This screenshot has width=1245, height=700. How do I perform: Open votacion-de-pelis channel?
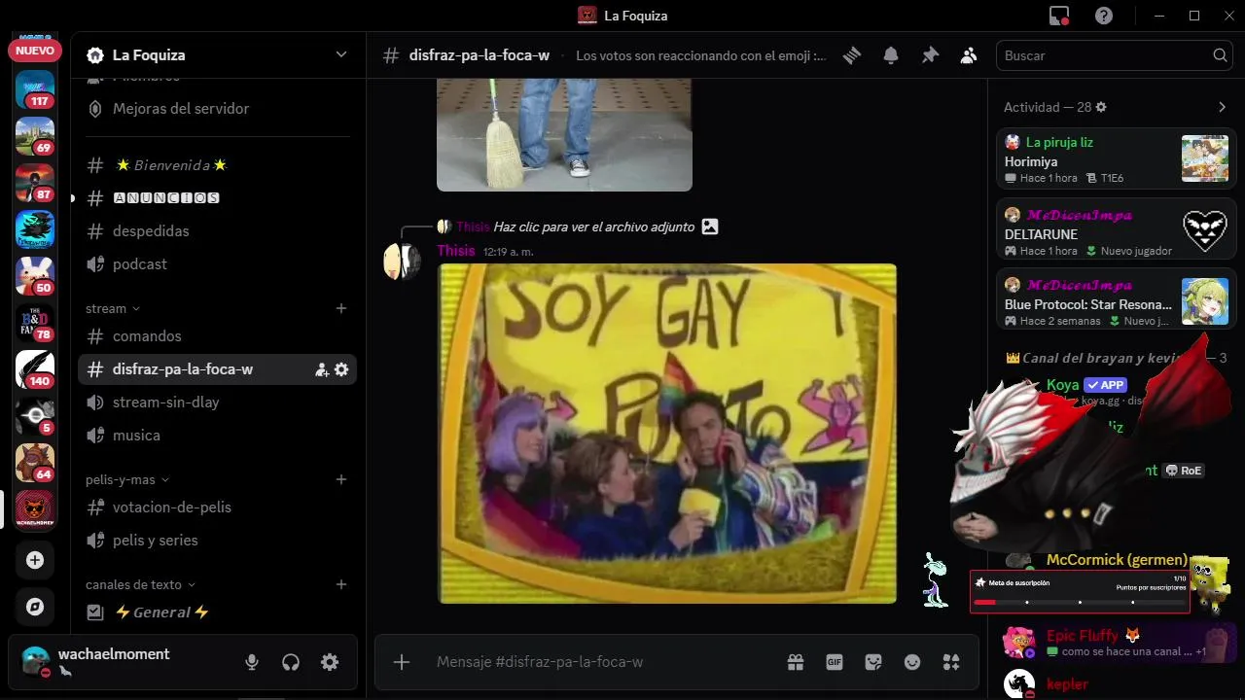[x=217, y=507]
